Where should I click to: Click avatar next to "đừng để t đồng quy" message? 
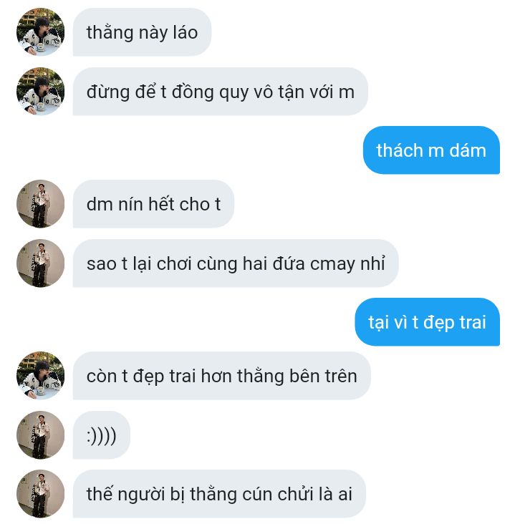click(x=40, y=91)
